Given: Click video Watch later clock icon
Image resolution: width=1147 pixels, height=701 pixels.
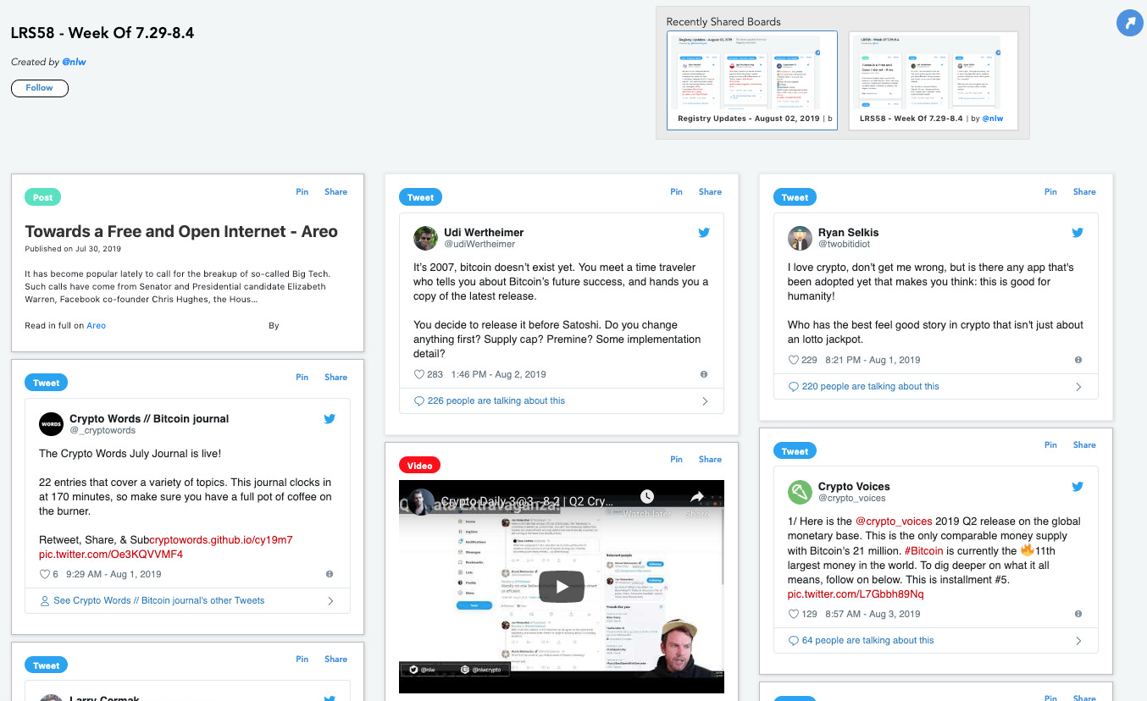Looking at the screenshot, I should (647, 497).
